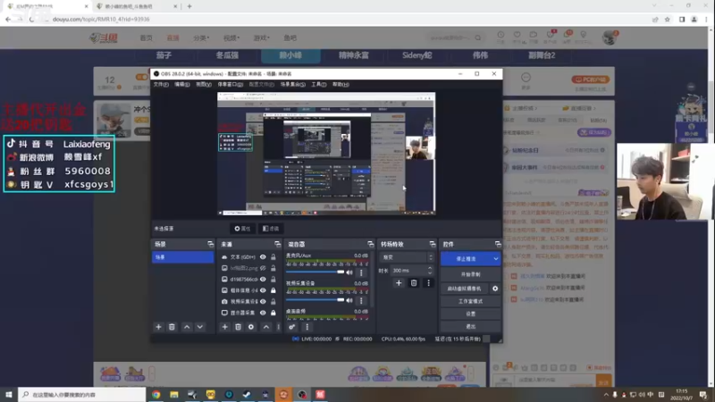Open the 帮助(H) menu in OBS
Viewport: 715px width, 402px height.
(341, 84)
